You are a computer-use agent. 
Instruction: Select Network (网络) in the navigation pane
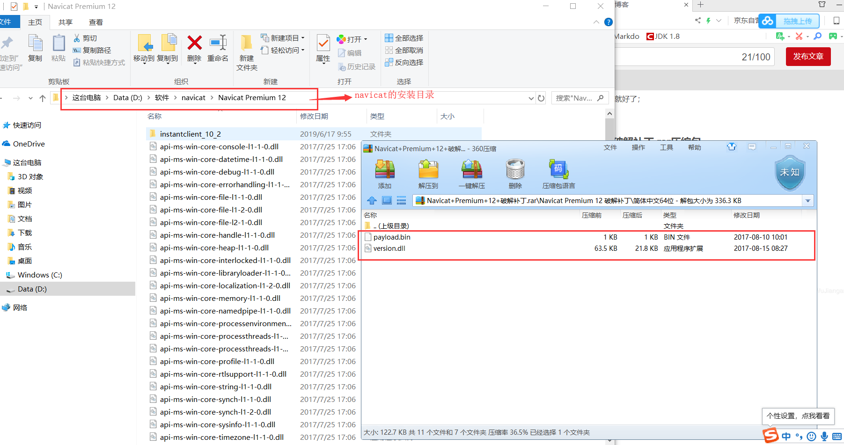20,307
